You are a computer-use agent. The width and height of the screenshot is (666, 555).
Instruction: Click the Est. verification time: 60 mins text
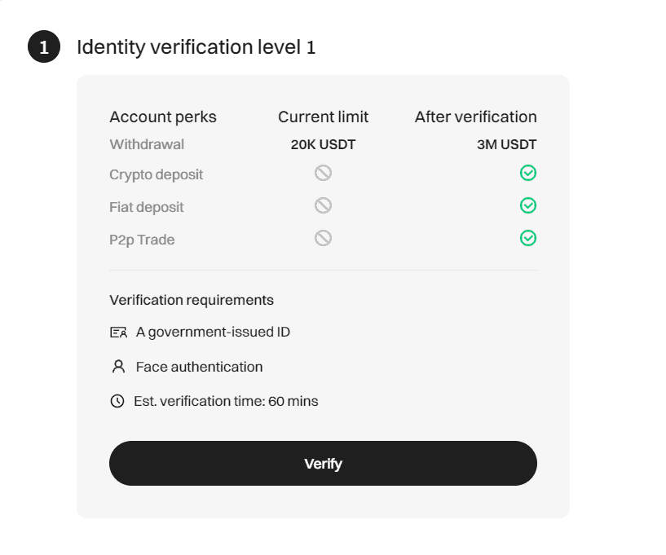226,401
